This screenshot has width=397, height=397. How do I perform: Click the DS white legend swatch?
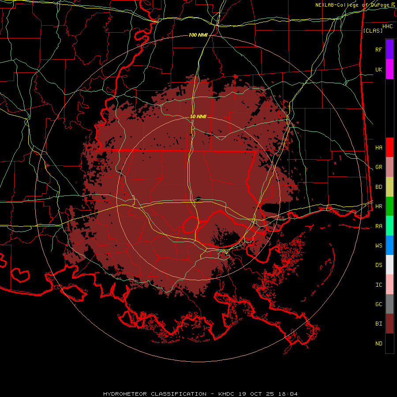[x=390, y=265]
